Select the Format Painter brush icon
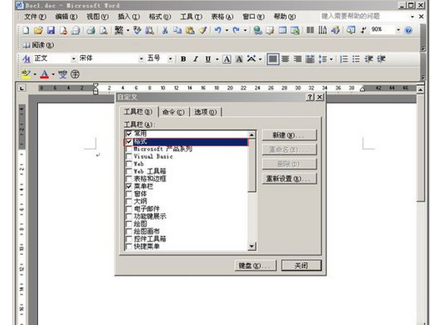This screenshot has width=440, height=325. point(203,30)
